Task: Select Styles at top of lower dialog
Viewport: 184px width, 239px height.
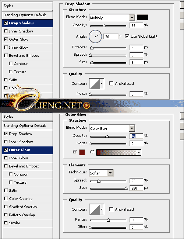Action: pos(28,117)
